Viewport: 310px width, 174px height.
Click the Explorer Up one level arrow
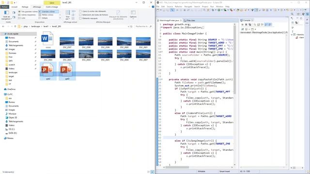15,26
